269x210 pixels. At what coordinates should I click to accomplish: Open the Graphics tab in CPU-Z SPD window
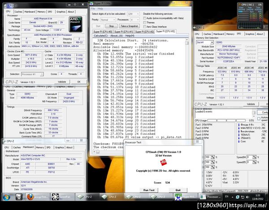click(x=250, y=34)
